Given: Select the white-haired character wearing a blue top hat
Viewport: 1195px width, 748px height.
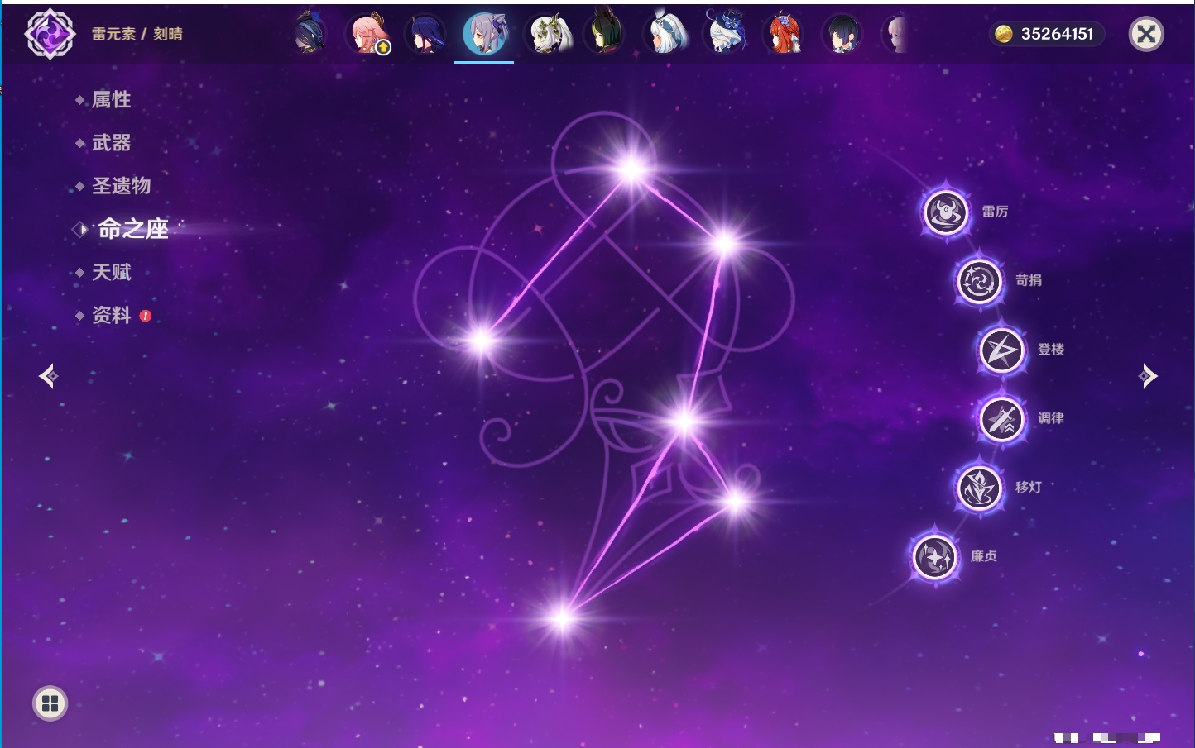Looking at the screenshot, I should click(x=725, y=33).
